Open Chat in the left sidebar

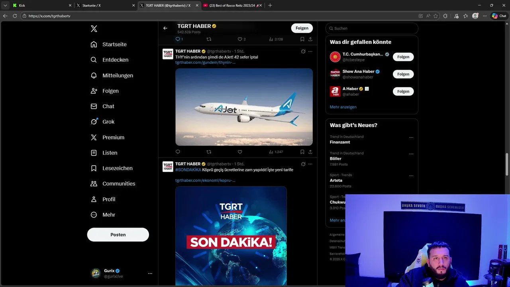coord(102,106)
